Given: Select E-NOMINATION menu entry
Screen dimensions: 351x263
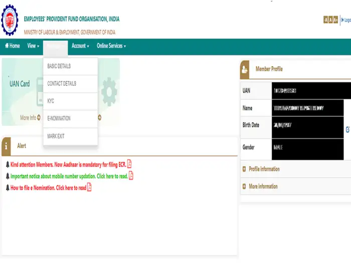Looking at the screenshot, I should click(59, 119).
